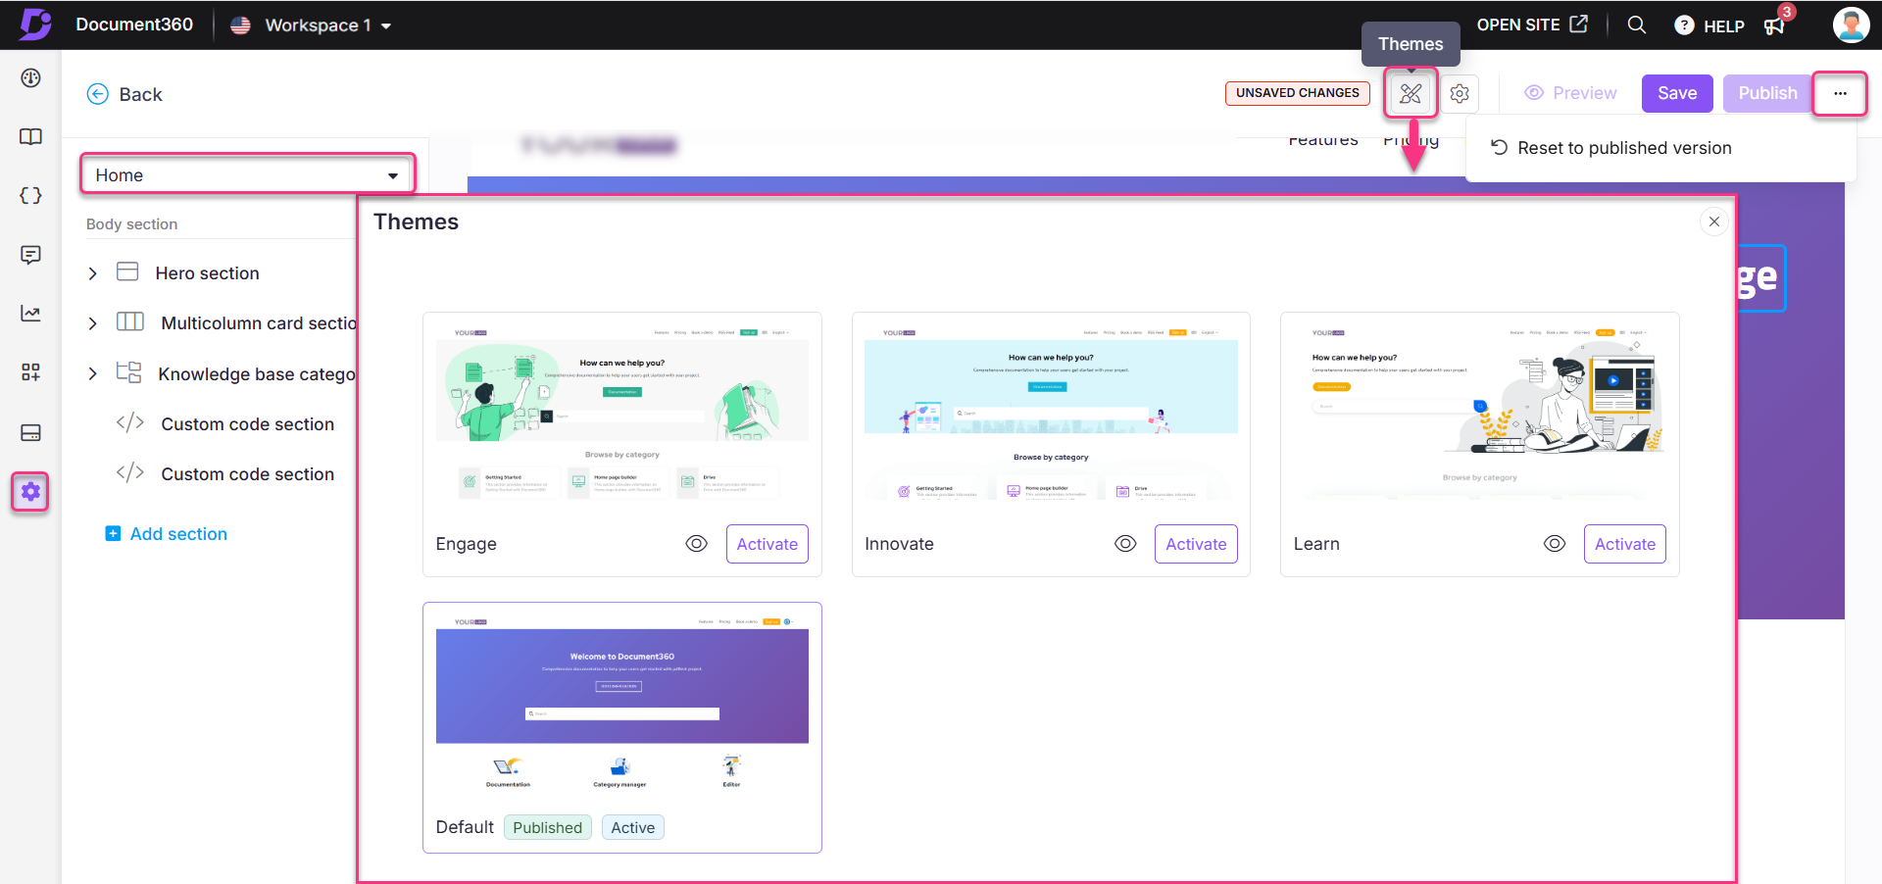
Task: Click the UNSAVED CHANGES label
Action: pyautogui.click(x=1298, y=93)
